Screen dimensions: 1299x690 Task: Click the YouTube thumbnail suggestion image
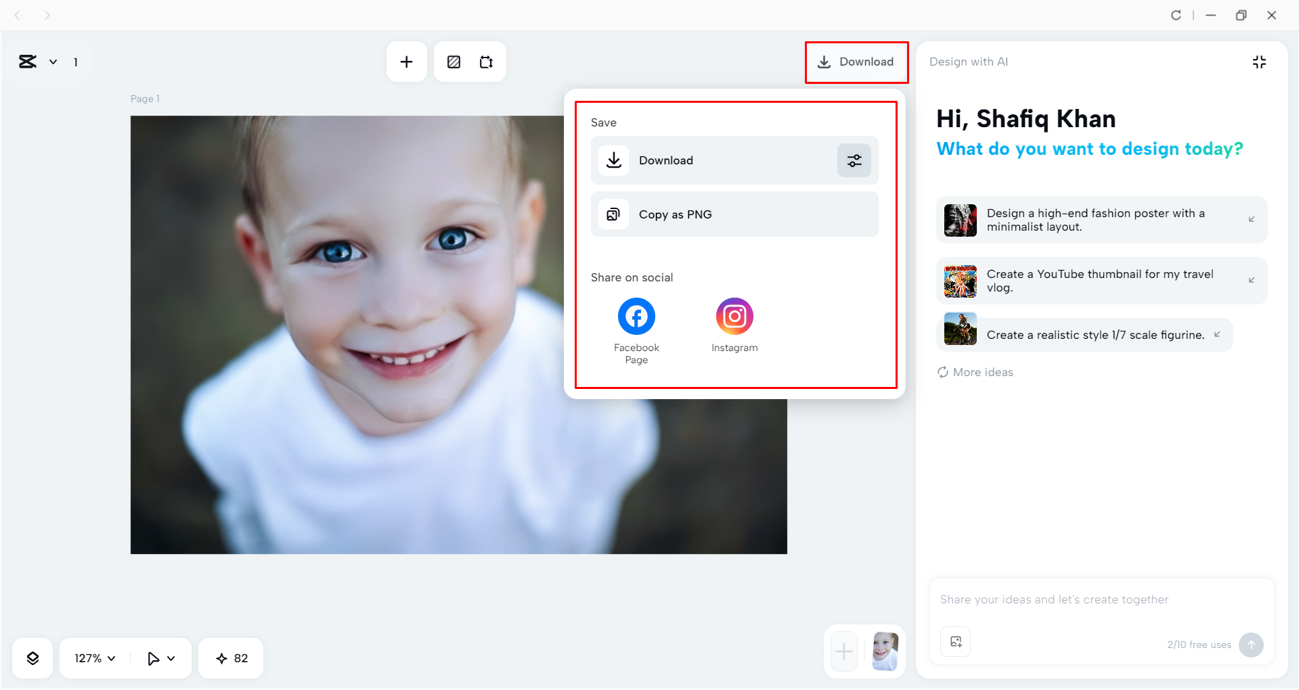coord(961,281)
